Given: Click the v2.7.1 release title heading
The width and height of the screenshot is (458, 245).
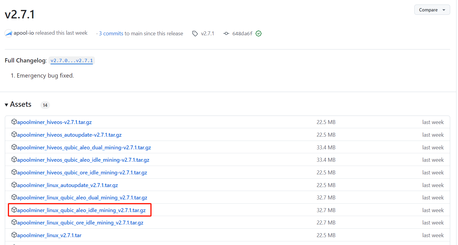Looking at the screenshot, I should [x=20, y=14].
